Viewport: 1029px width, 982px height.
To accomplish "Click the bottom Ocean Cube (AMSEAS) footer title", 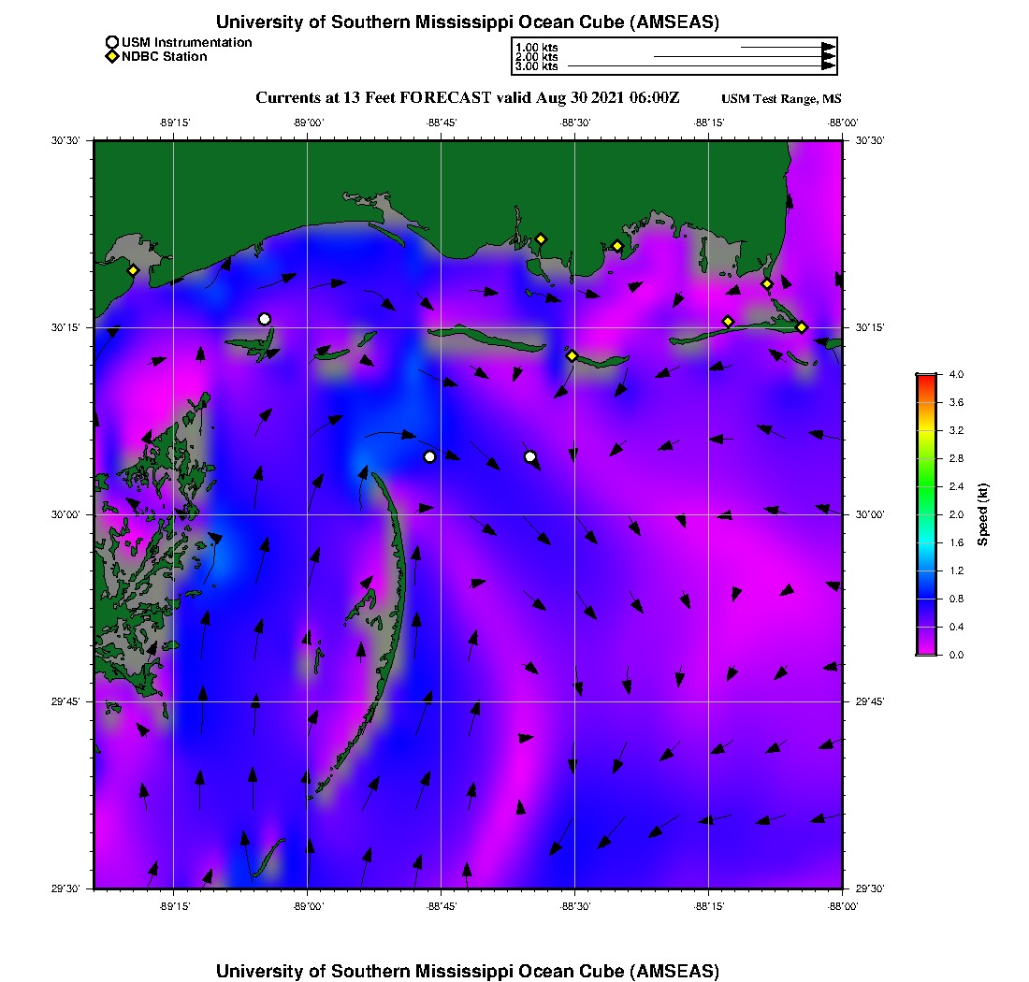I will (467, 970).
